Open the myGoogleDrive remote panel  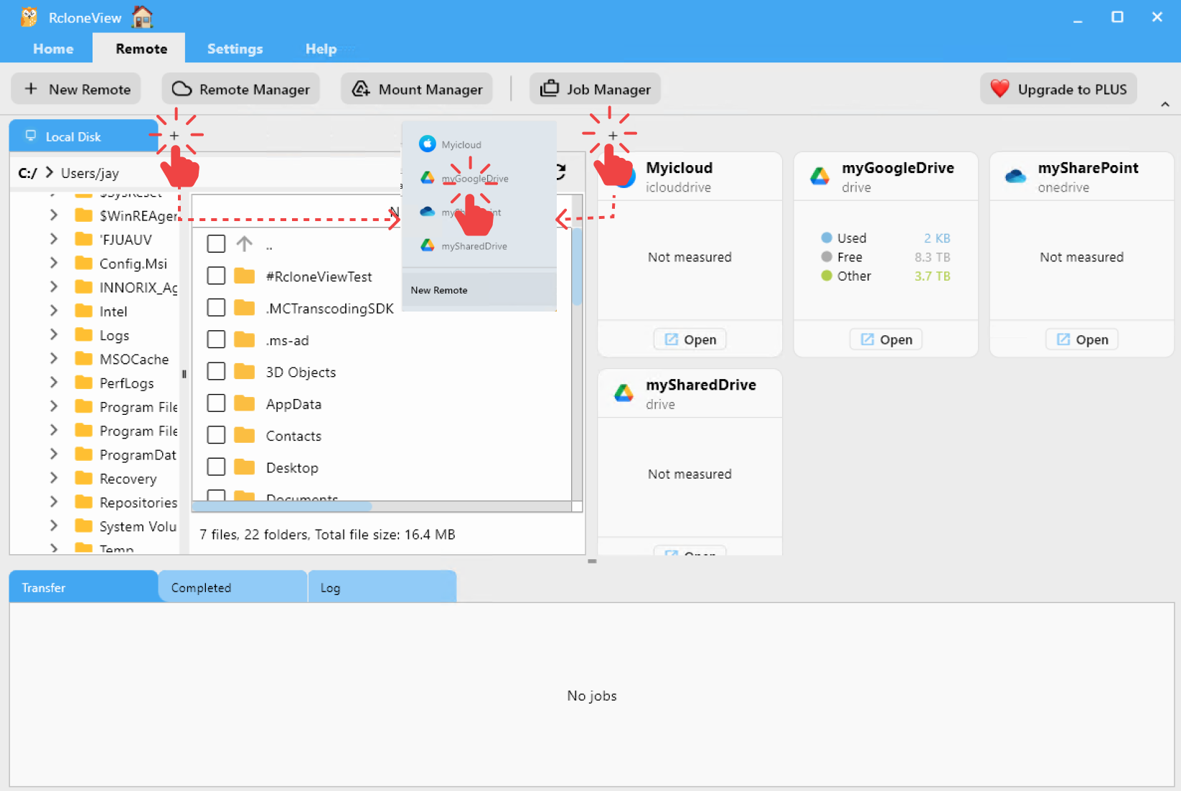point(885,339)
